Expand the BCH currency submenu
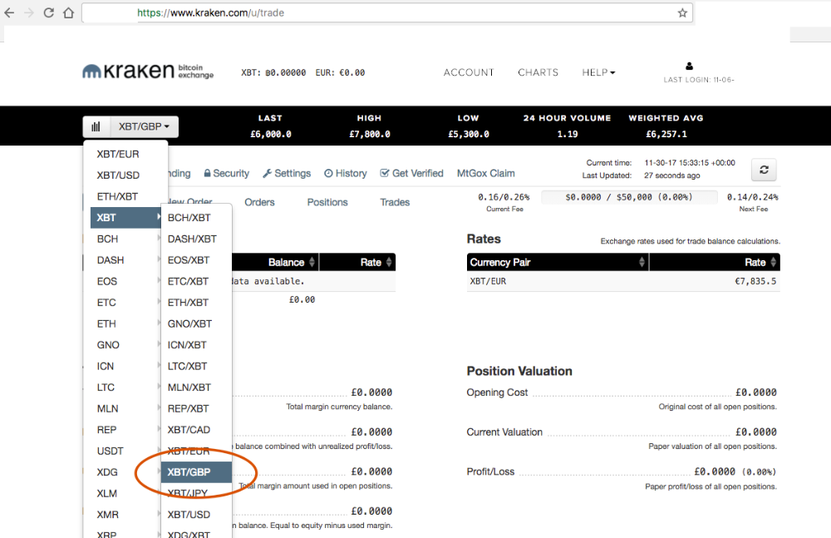 pyautogui.click(x=125, y=239)
